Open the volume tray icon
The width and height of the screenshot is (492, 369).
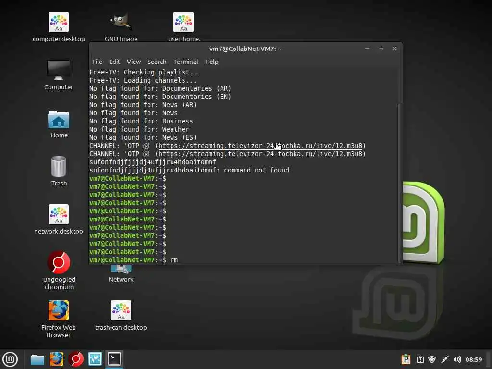(457, 359)
